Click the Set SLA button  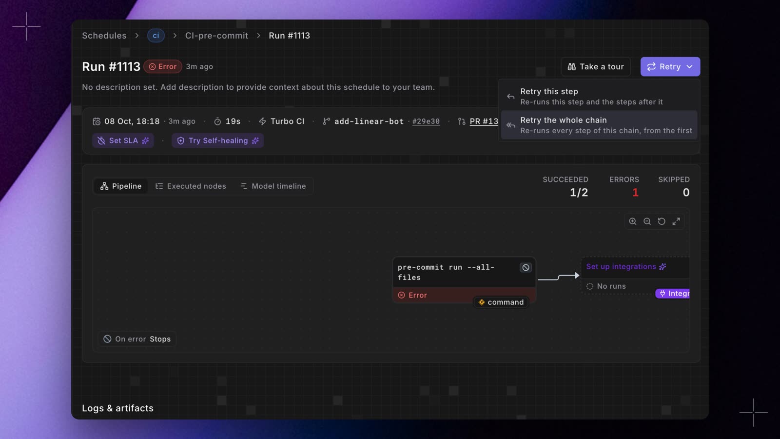(x=123, y=140)
